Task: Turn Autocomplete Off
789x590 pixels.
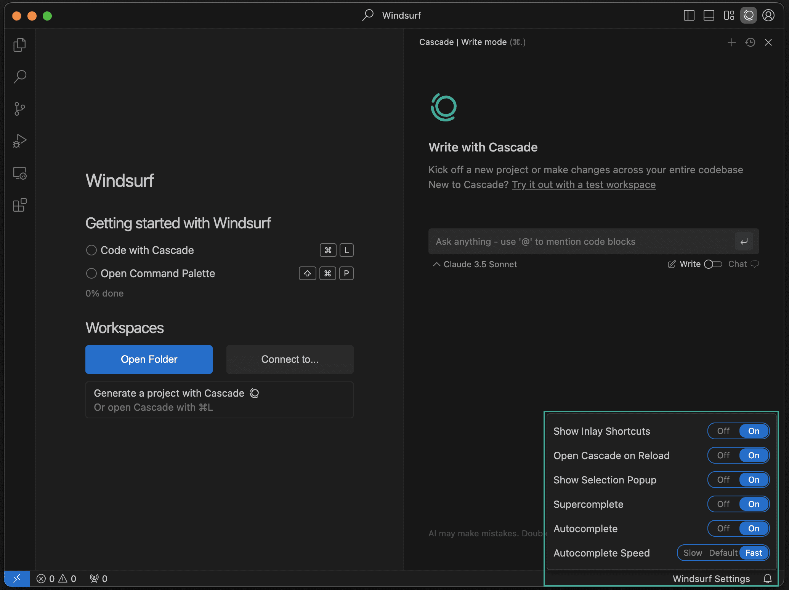Action: tap(723, 528)
